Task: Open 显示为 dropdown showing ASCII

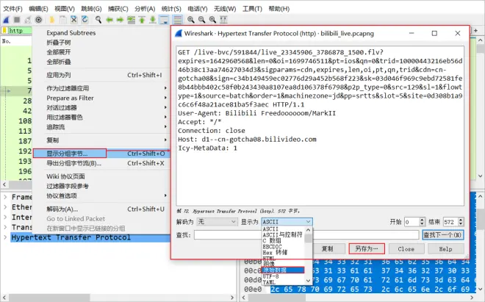Action: (287, 222)
